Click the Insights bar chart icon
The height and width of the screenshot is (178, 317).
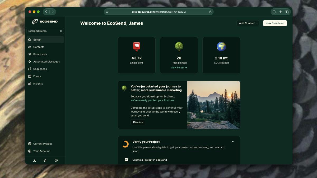pyautogui.click(x=30, y=84)
